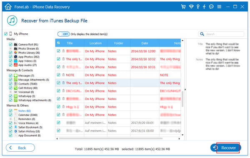
Task: Click the horizontal scroll right arrow
Action: [179, 138]
